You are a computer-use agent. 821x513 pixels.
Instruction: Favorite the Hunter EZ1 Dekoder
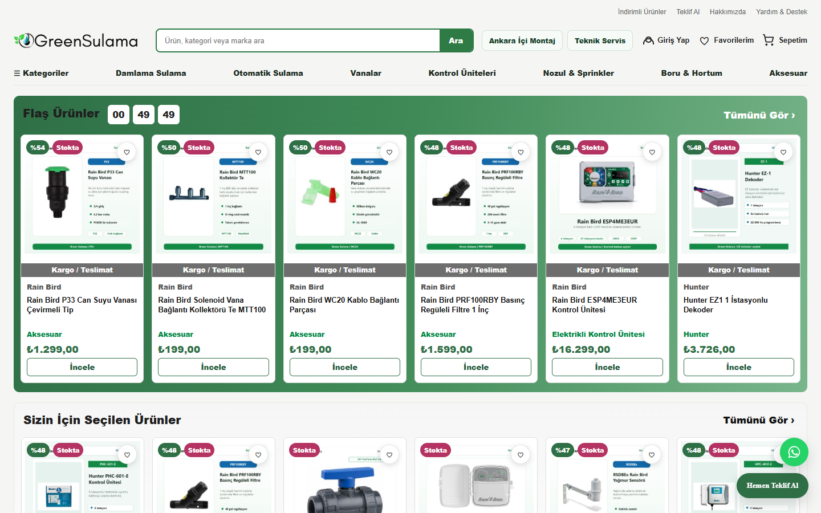(x=783, y=152)
